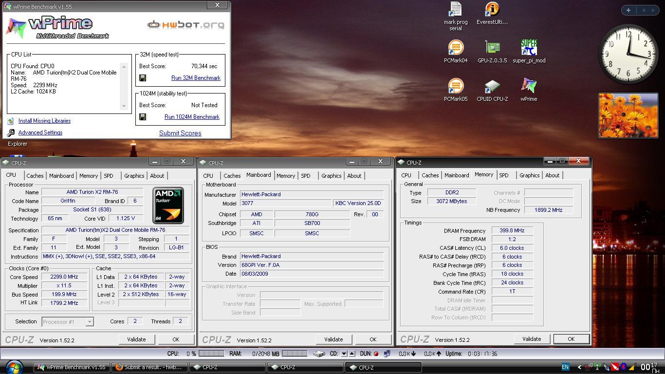Click Run 1024M Benchmark link

192,117
